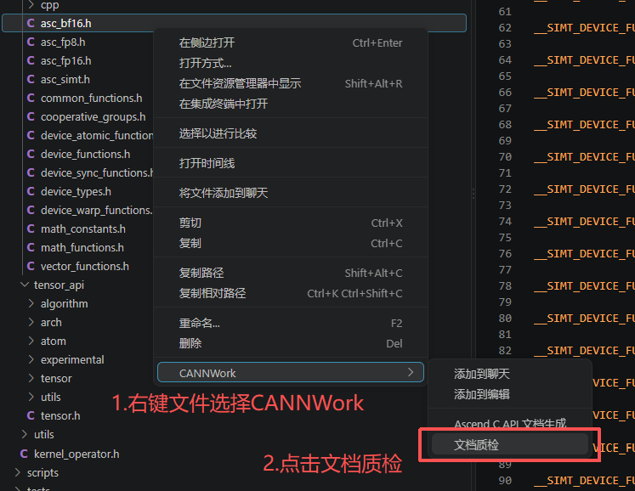
Task: Expand the algorithm folder
Action: pyautogui.click(x=31, y=303)
